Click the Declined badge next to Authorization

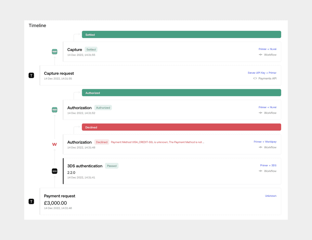click(102, 142)
